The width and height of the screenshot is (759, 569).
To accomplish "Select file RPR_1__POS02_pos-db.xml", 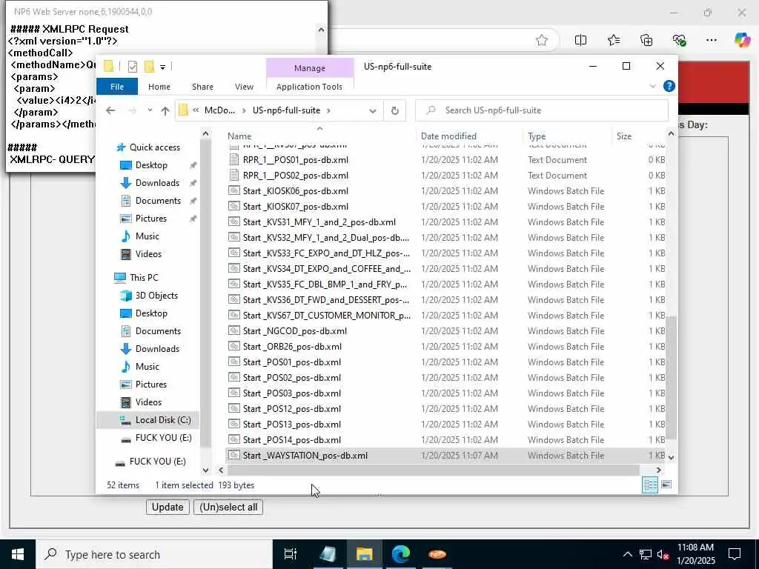I will (295, 176).
